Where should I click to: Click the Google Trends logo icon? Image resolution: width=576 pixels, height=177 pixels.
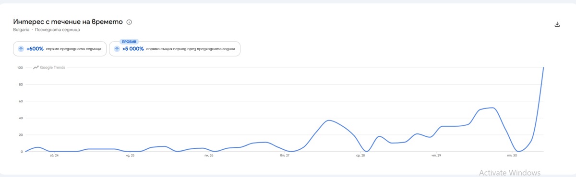point(36,67)
